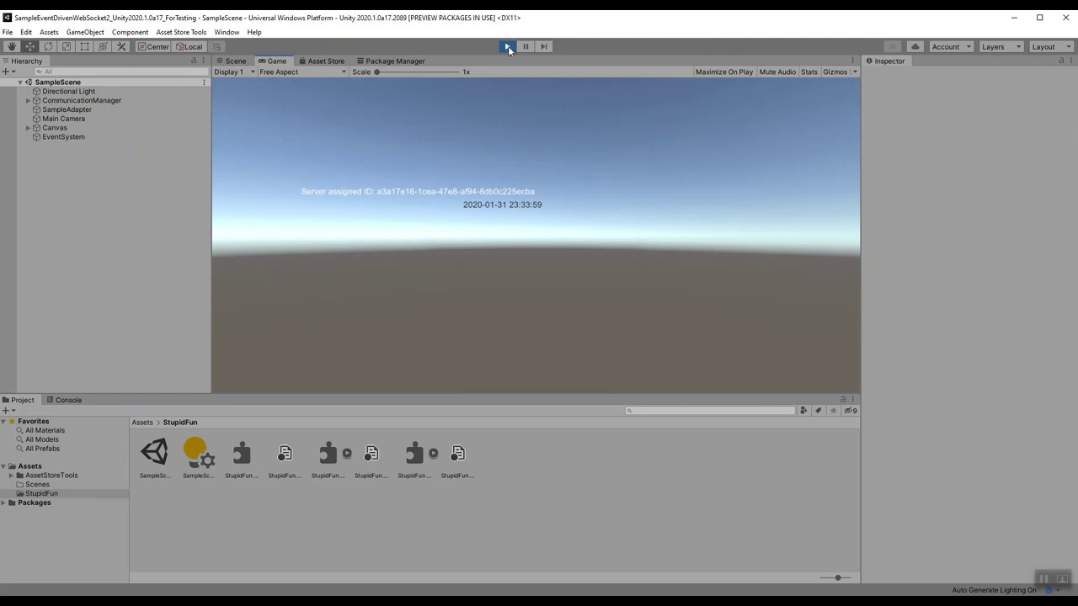
Task: Open the Free Aspect dropdown
Action: tap(303, 72)
